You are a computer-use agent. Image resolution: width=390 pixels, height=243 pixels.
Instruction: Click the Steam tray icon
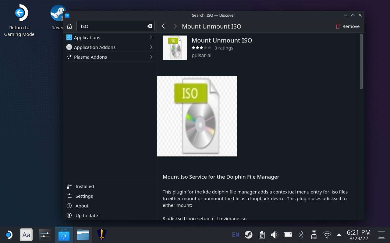[x=249, y=234]
